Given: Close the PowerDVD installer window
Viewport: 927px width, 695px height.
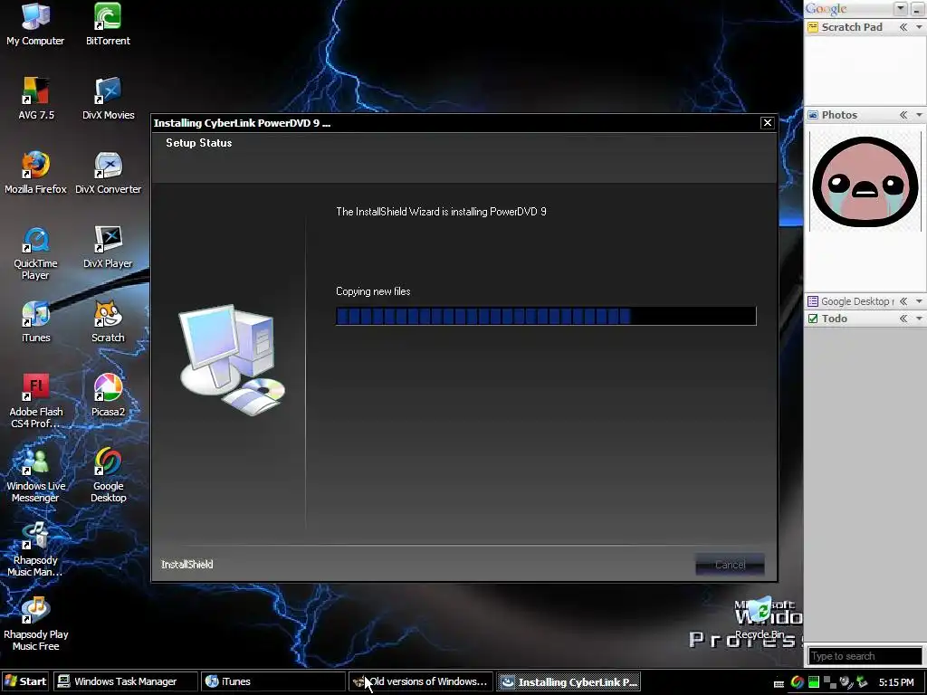Looking at the screenshot, I should pyautogui.click(x=768, y=122).
